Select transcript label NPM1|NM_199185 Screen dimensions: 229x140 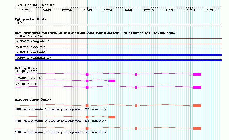point(26,84)
